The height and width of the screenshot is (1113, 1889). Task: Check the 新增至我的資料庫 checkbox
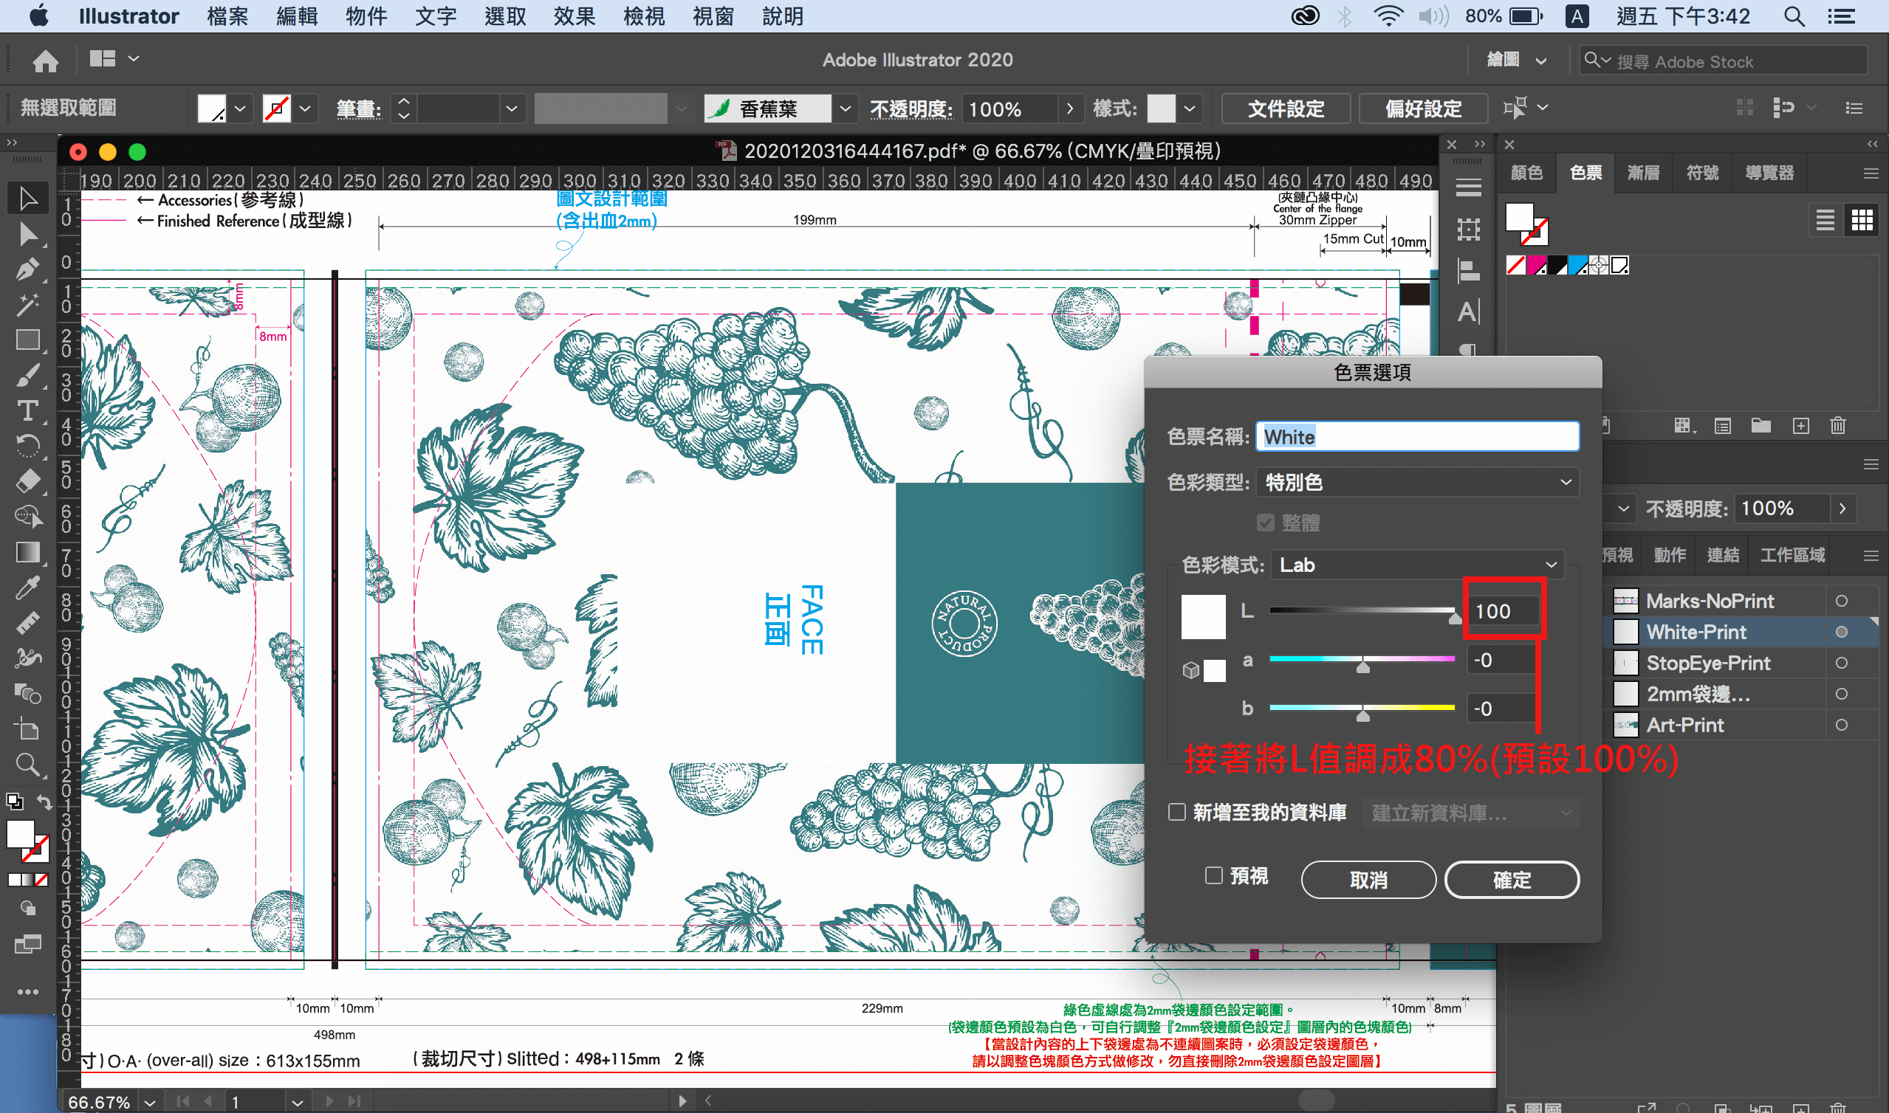1177,813
